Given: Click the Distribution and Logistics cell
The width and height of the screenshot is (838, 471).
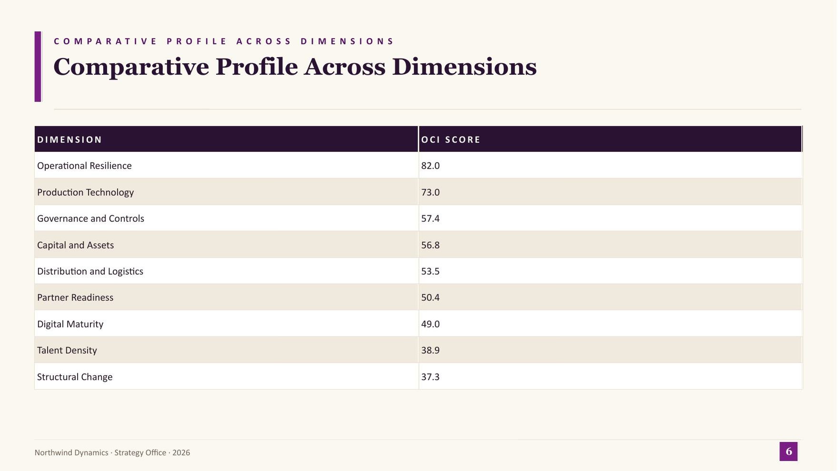Looking at the screenshot, I should click(226, 271).
